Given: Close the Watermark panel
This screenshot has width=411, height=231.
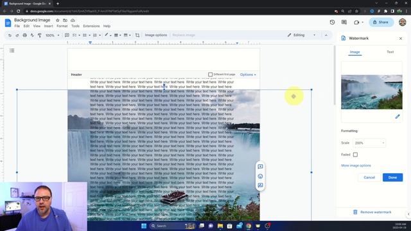Looking at the screenshot, I should coord(401,38).
